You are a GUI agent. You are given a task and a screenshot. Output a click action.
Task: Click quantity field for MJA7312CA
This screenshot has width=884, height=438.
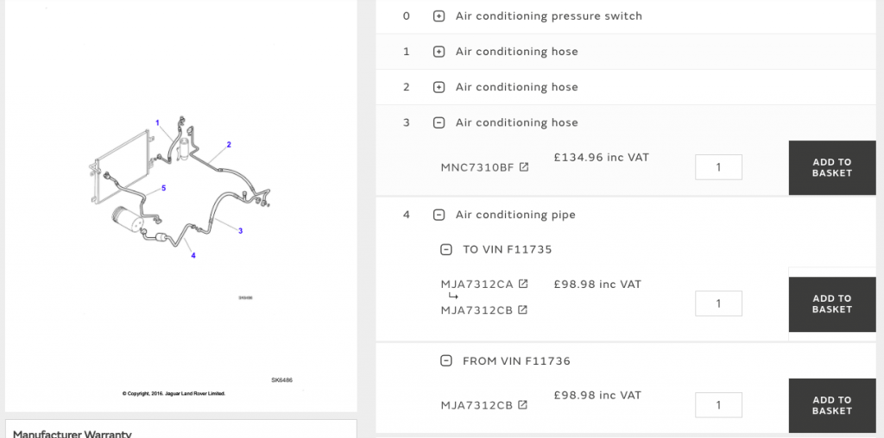coord(718,303)
